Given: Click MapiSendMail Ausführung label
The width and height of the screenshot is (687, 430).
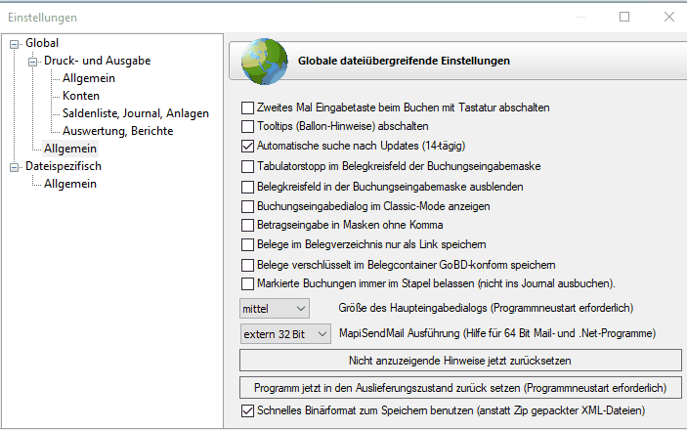Looking at the screenshot, I should pyautogui.click(x=497, y=333).
